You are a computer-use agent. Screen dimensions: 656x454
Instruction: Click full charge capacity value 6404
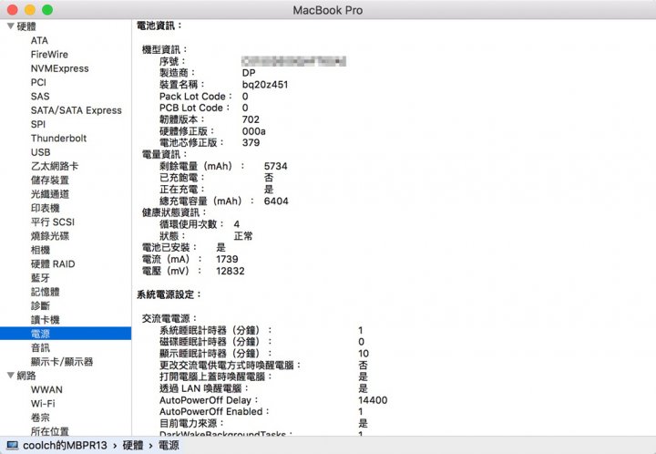pyautogui.click(x=276, y=201)
